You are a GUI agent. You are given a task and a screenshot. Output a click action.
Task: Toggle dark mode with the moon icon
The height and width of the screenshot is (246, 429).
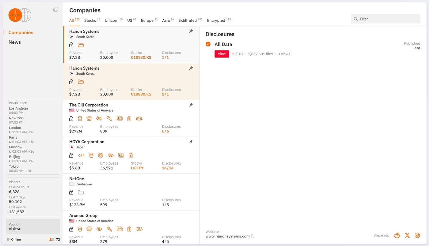[55, 10]
